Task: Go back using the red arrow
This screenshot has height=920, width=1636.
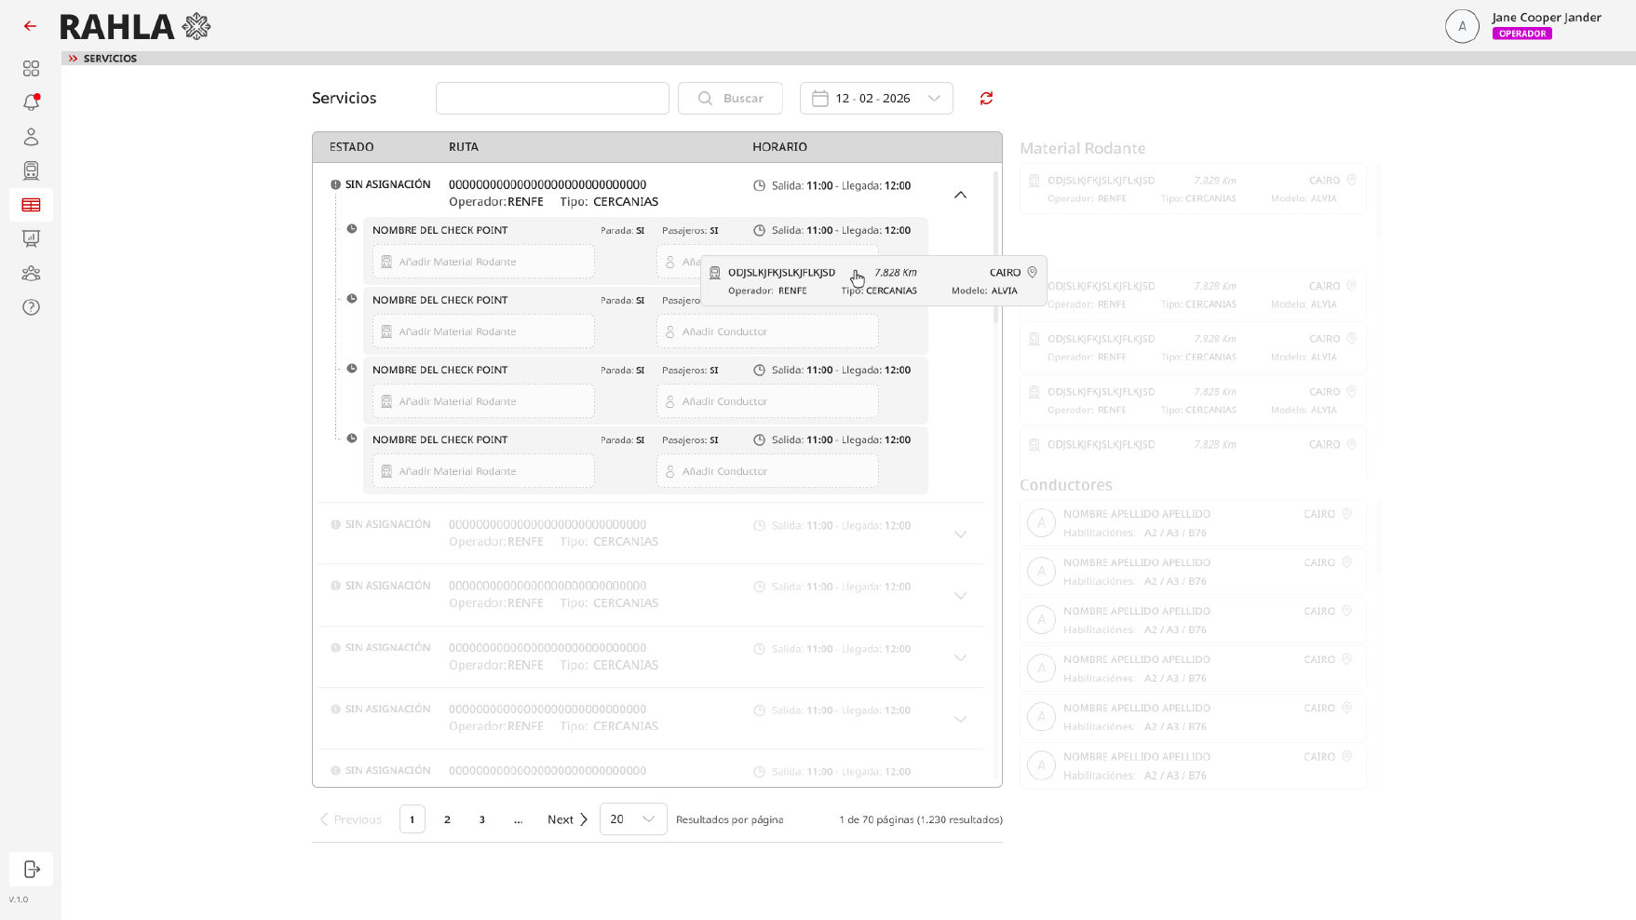Action: click(30, 26)
